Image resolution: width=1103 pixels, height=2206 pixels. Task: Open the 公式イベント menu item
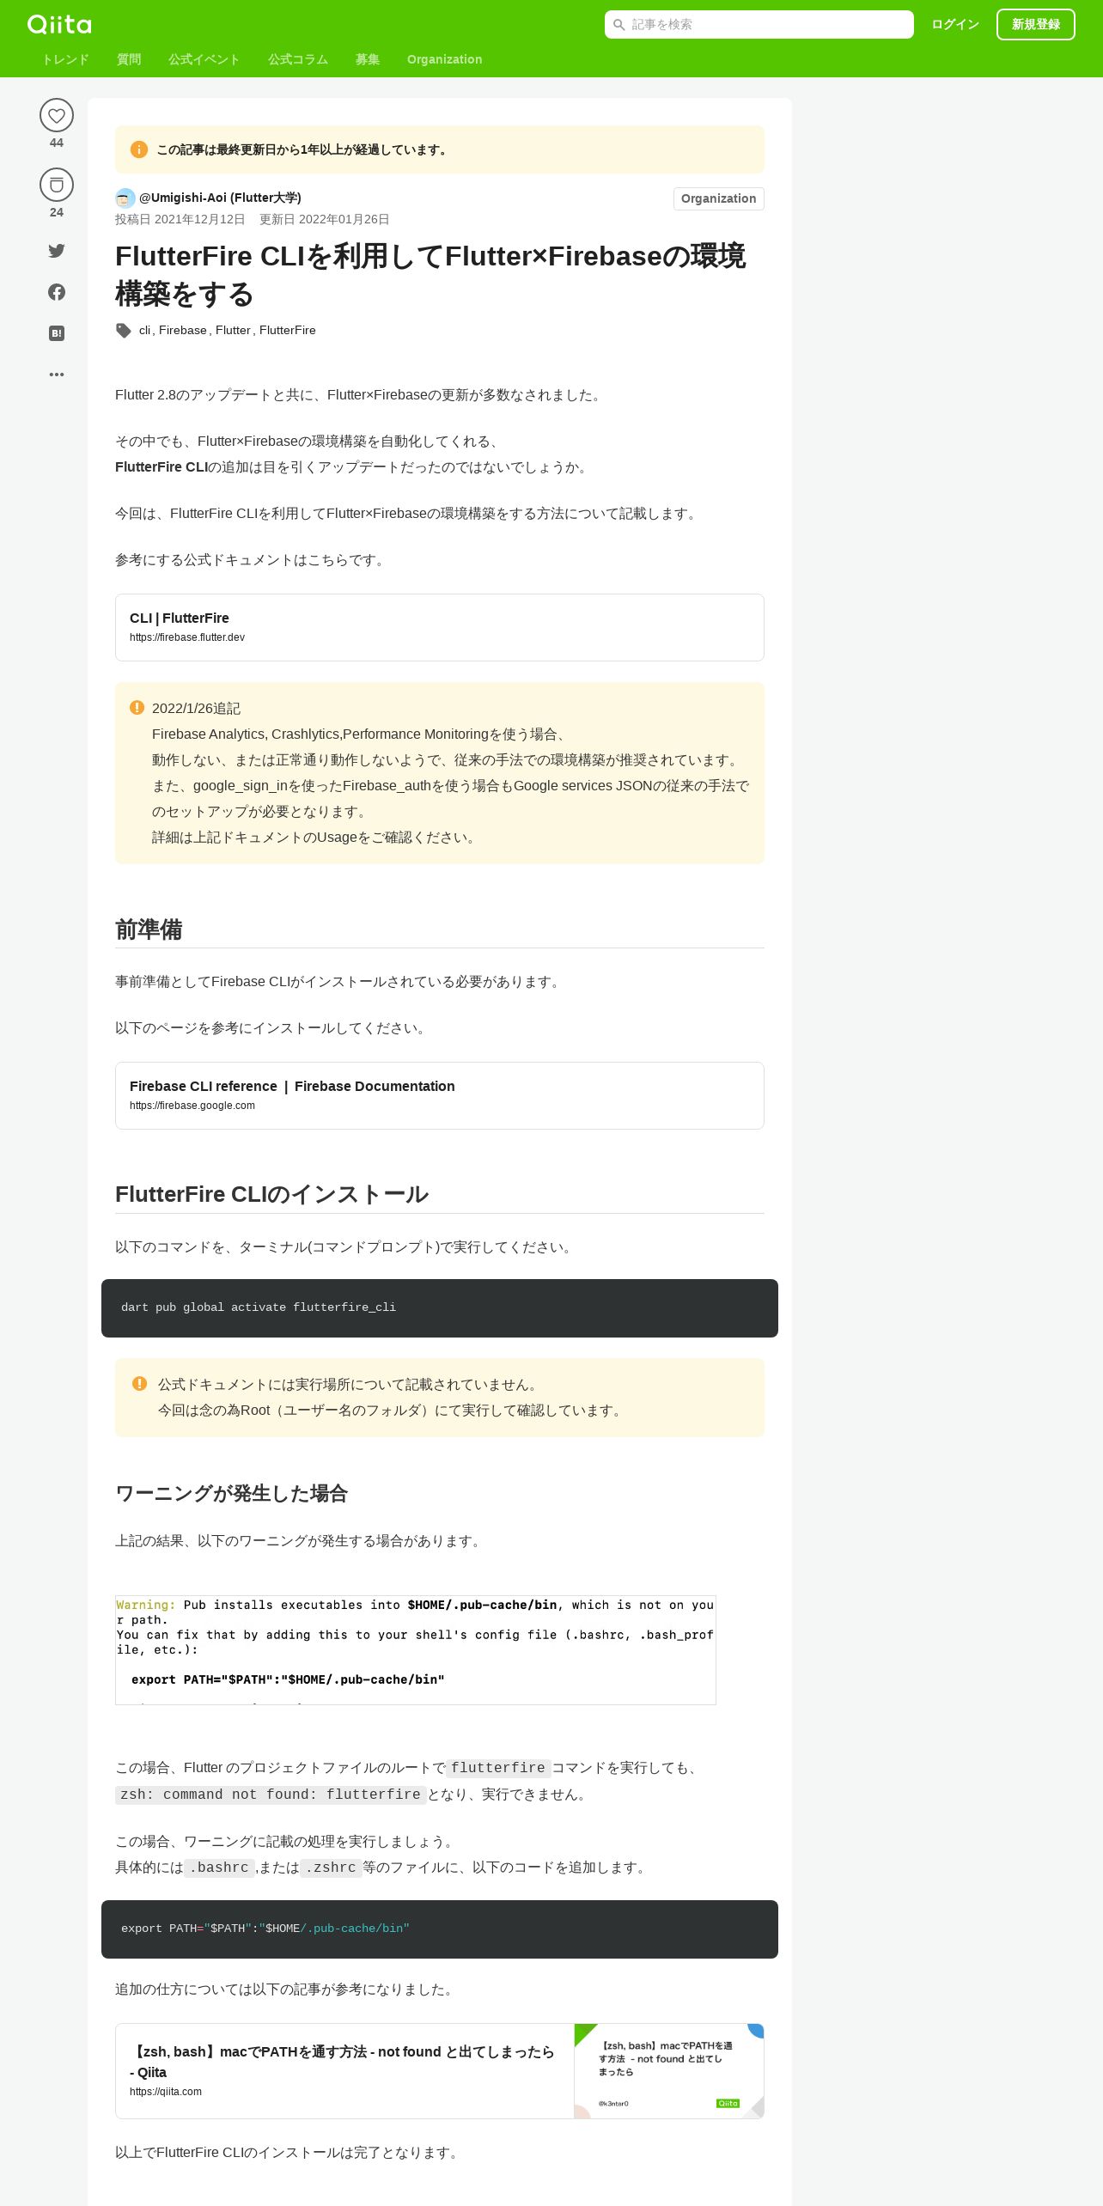click(204, 59)
